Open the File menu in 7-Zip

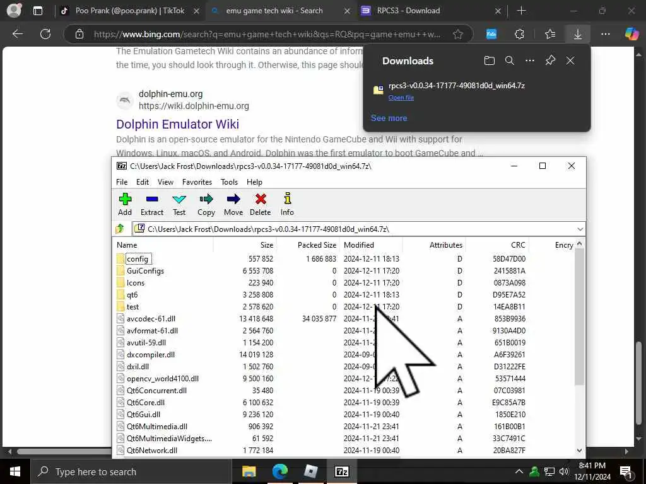tap(122, 182)
